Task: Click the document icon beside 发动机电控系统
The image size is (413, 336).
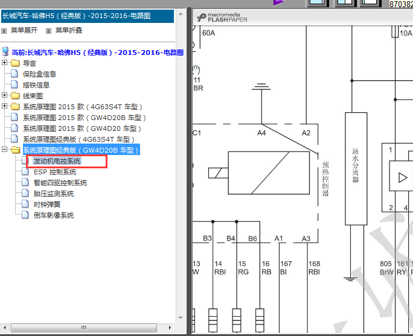Action: (25, 160)
